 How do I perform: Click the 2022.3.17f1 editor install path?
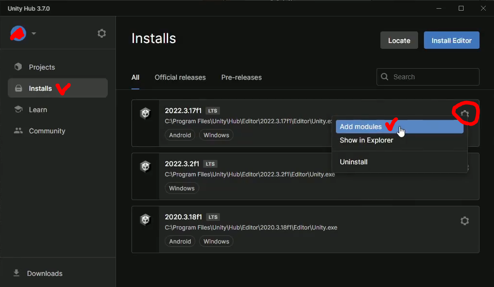point(248,121)
